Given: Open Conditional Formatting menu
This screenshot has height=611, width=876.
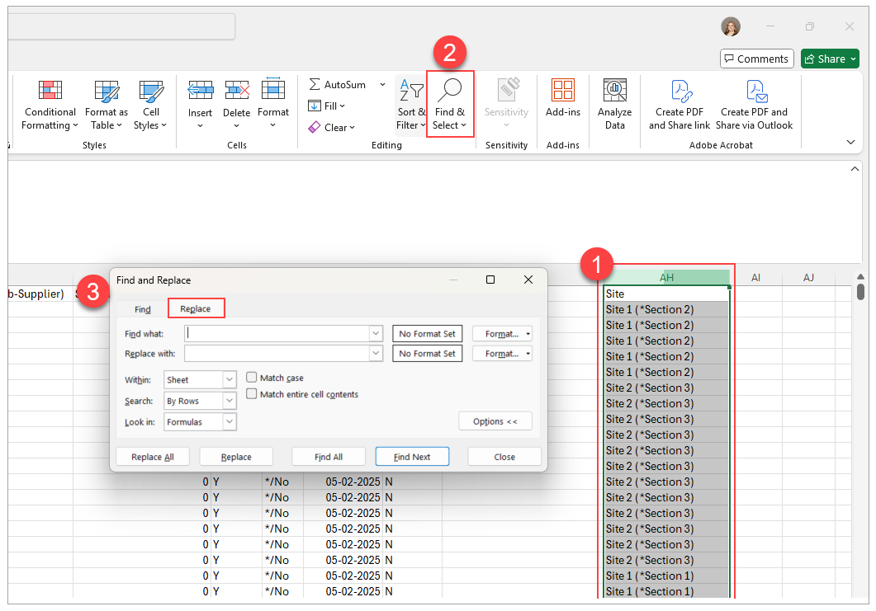Looking at the screenshot, I should click(x=50, y=105).
